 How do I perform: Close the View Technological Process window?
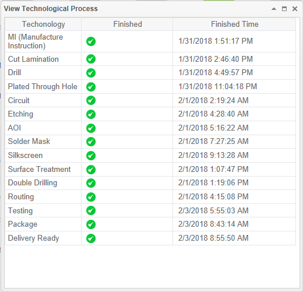(295, 9)
